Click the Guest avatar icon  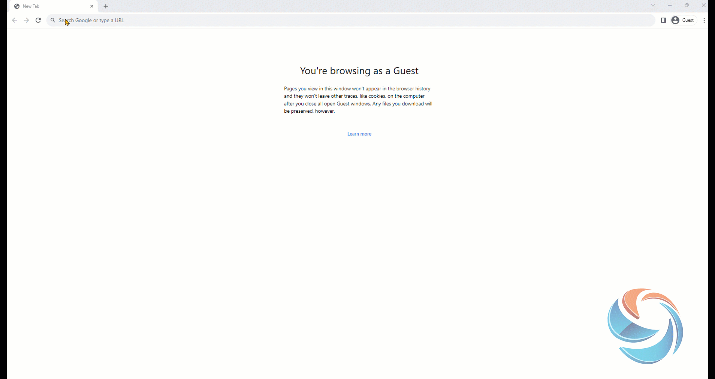pyautogui.click(x=675, y=20)
